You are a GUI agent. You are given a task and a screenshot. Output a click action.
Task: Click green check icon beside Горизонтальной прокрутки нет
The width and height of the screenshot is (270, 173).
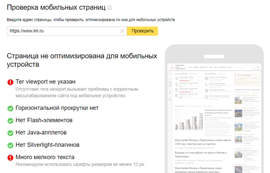point(11,108)
